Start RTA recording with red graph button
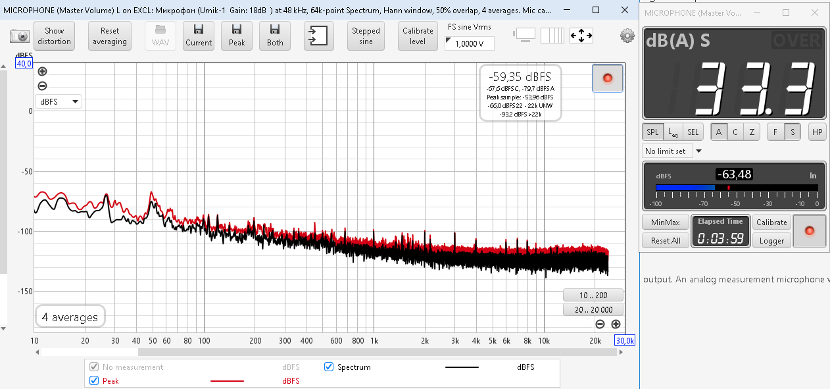The height and width of the screenshot is (389, 830). pyautogui.click(x=607, y=78)
